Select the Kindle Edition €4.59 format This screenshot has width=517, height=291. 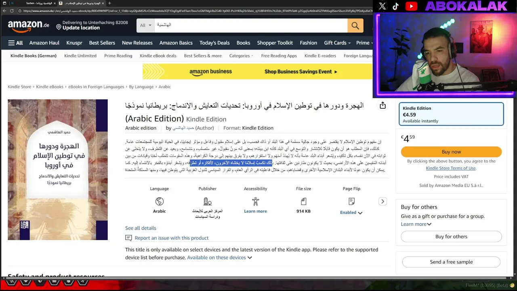[451, 114]
